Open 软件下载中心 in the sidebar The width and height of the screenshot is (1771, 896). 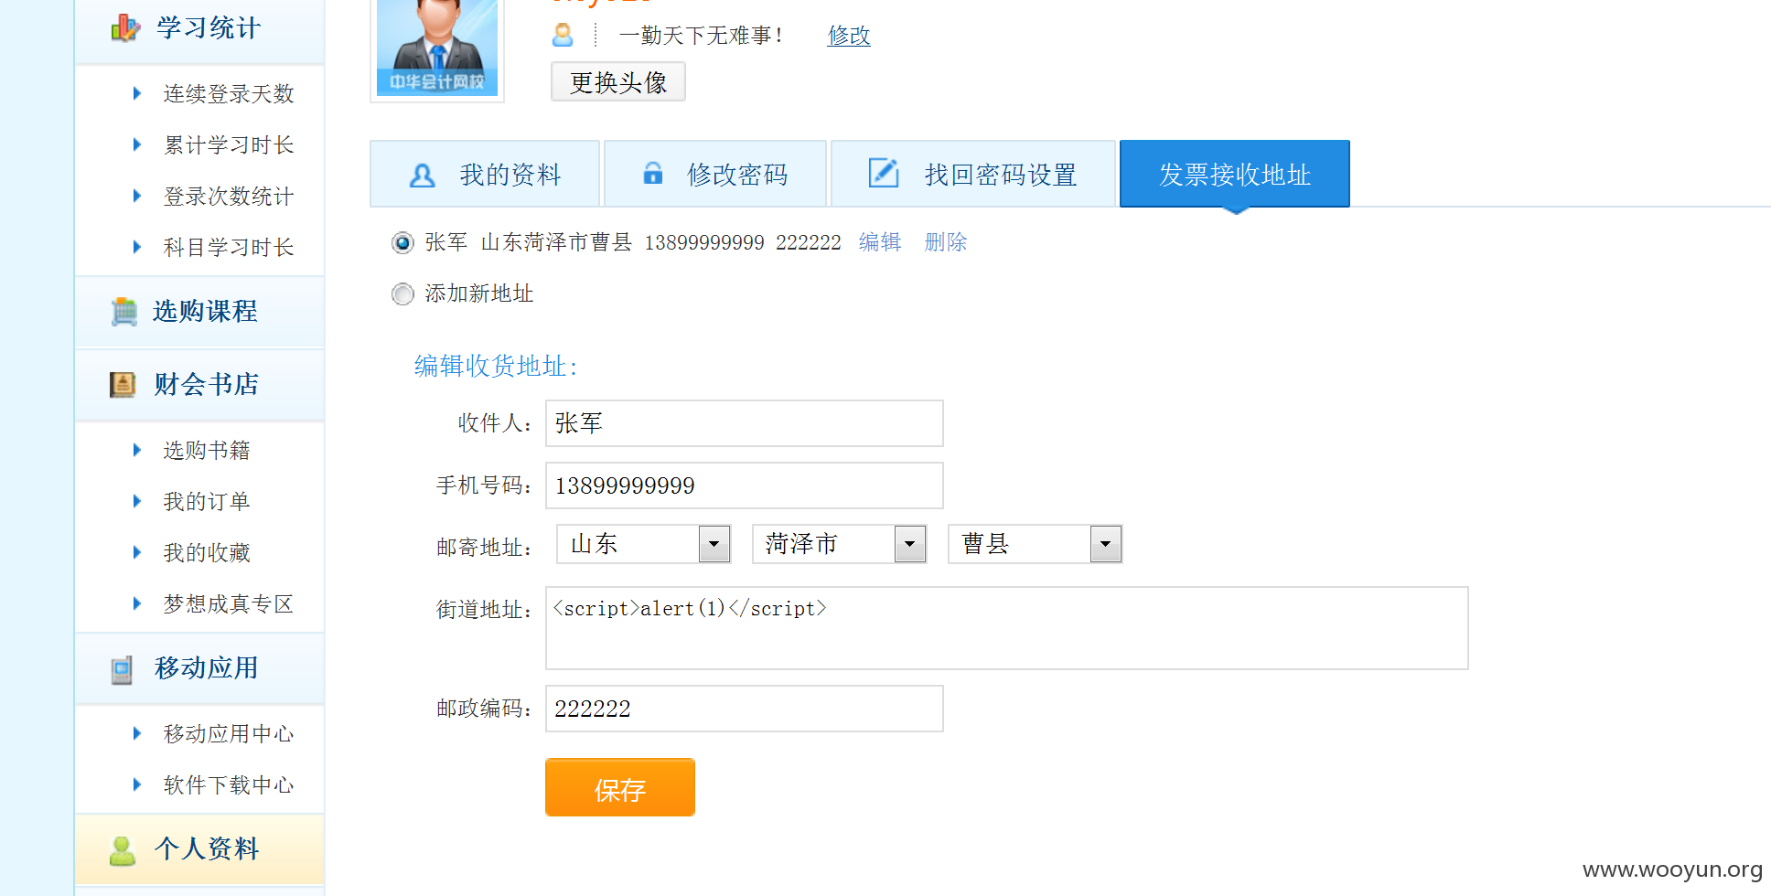click(229, 784)
